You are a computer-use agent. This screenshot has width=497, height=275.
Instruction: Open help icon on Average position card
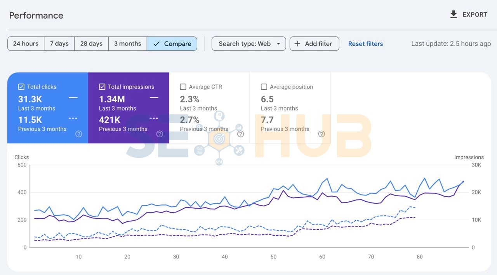pos(321,134)
